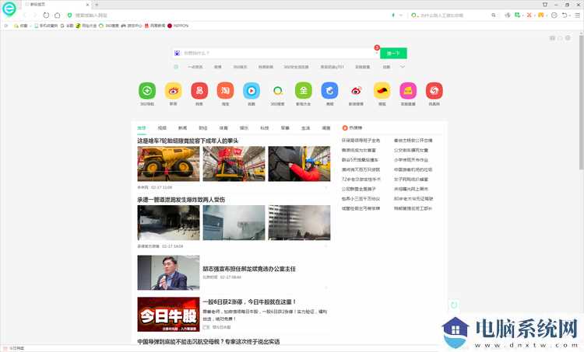Open the red NetEase shortcut icon
This screenshot has height=352, width=584.
pyautogui.click(x=199, y=91)
